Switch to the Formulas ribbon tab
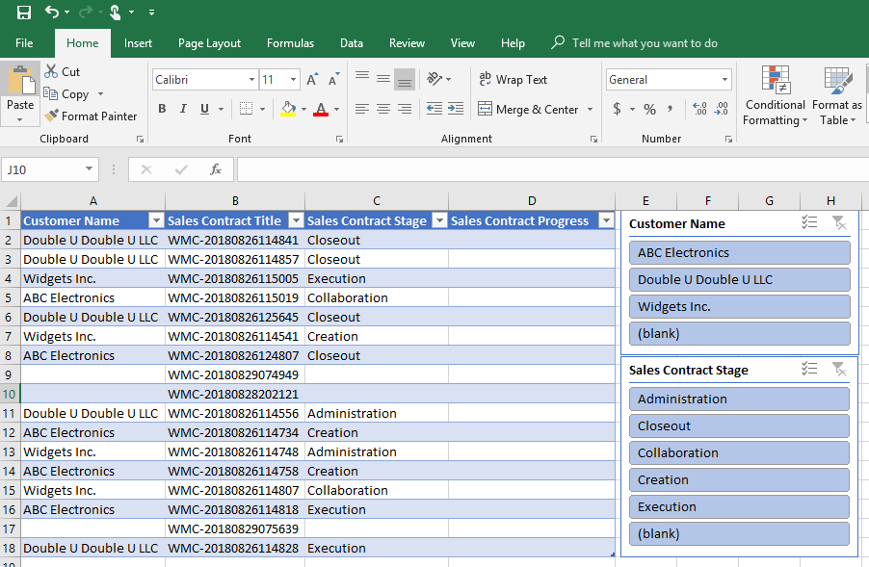Viewport: 869px width, 567px height. point(290,43)
